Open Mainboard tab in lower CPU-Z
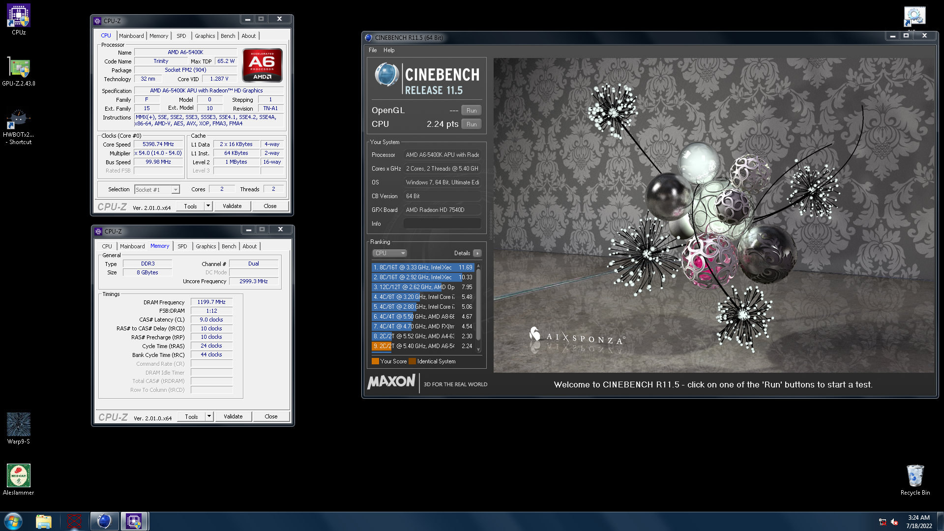This screenshot has width=944, height=531. (x=132, y=246)
